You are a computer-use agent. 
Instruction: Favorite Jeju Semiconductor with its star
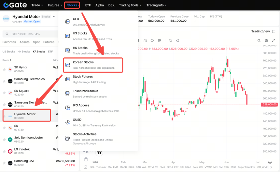point(4,140)
